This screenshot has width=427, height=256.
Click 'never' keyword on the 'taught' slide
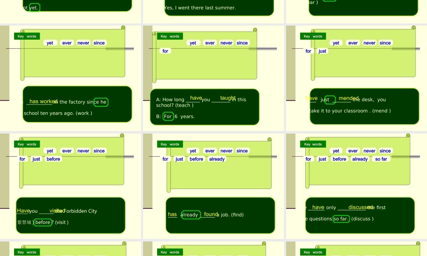(226, 43)
